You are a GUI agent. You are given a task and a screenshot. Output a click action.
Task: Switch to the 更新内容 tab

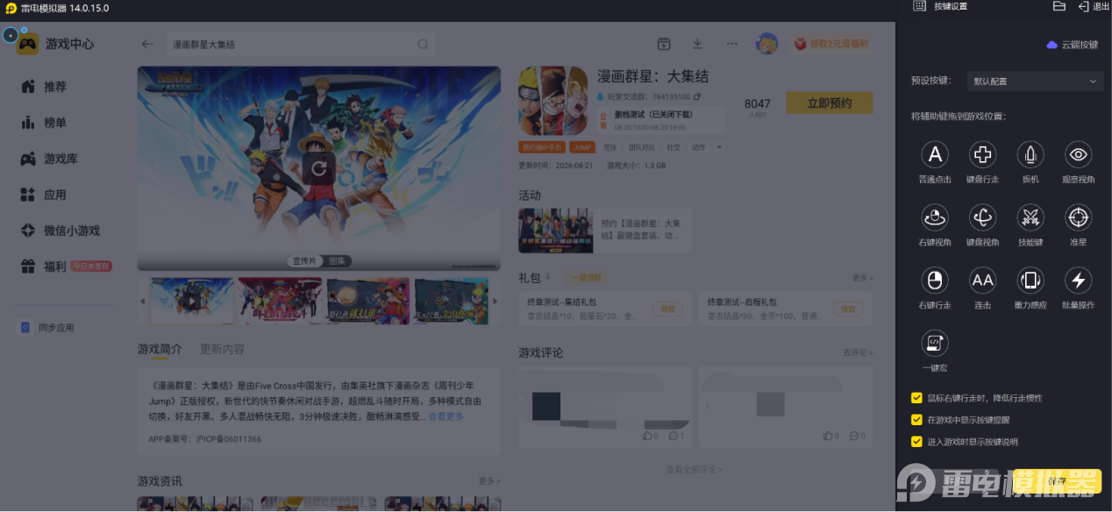point(223,349)
